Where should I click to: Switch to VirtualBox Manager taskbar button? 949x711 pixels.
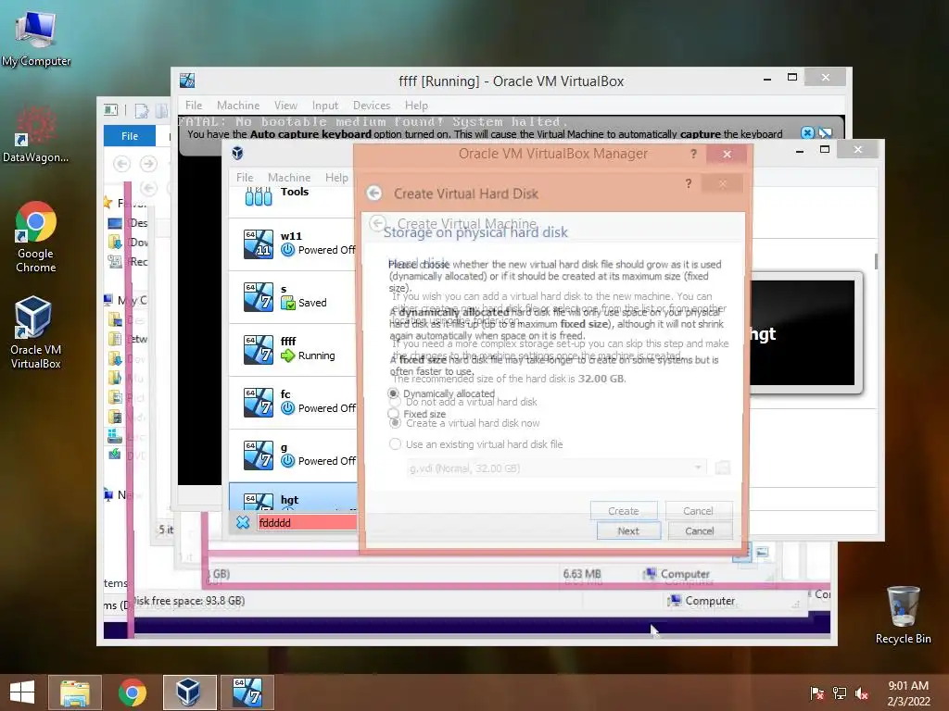pos(189,692)
